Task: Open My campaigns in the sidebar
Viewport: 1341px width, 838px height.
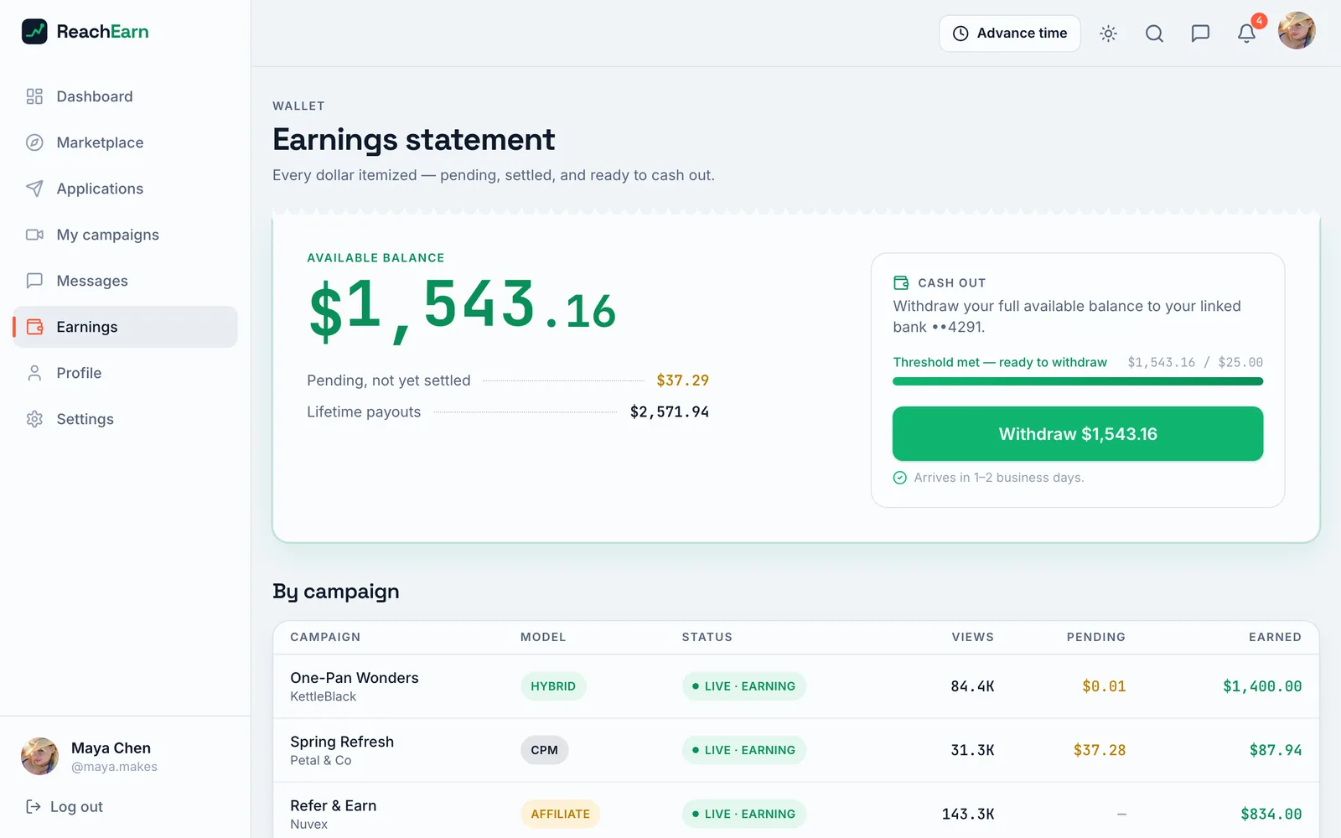Action: pyautogui.click(x=125, y=235)
